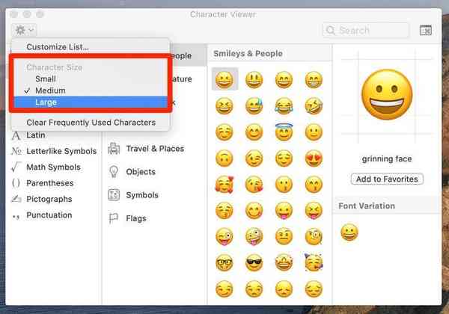
Task: Select the Math Symbols square root icon
Action: point(16,167)
